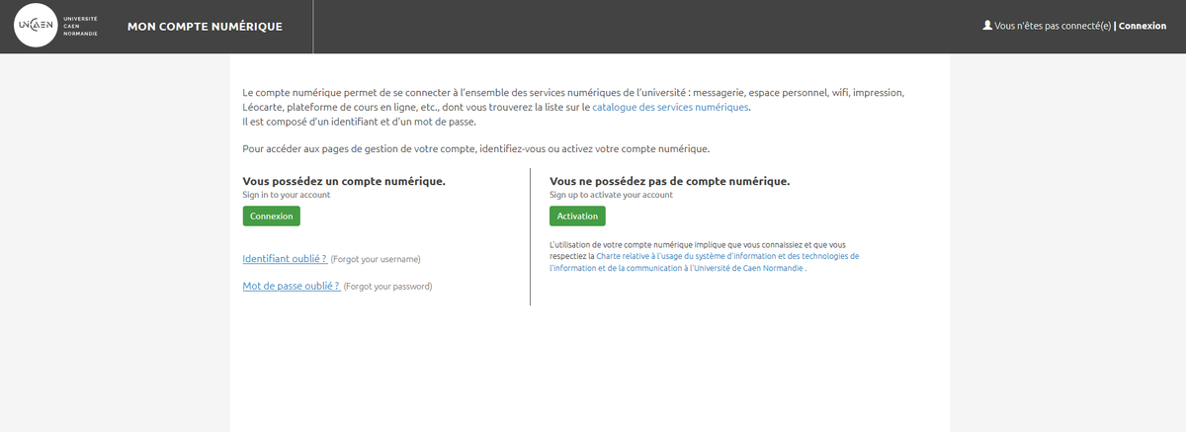Click the user silhouette icon in header
The height and width of the screenshot is (432, 1186).
(x=987, y=25)
